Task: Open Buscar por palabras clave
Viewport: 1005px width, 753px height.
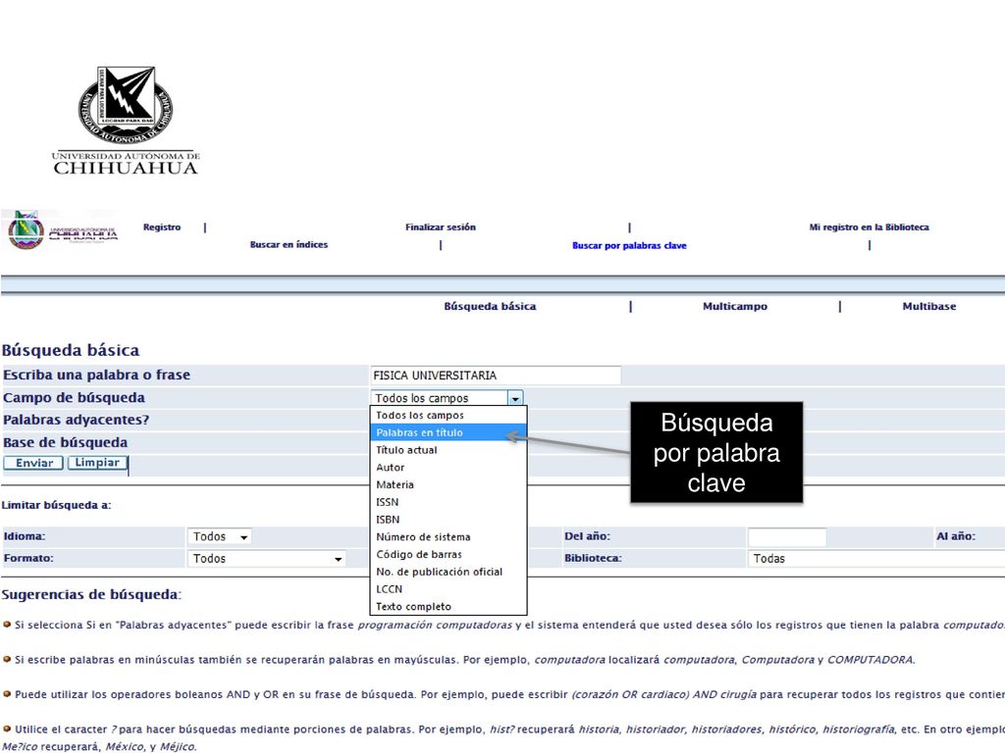Action: pyautogui.click(x=629, y=245)
